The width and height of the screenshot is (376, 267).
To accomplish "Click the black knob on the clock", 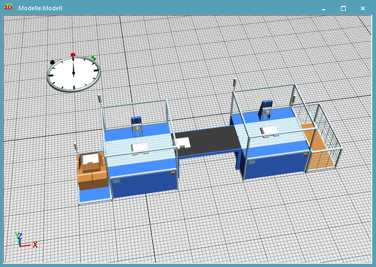I will click(x=52, y=62).
